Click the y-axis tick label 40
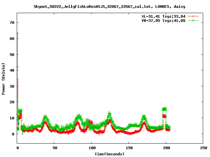The height and width of the screenshot is (157, 210). [x=12, y=70]
